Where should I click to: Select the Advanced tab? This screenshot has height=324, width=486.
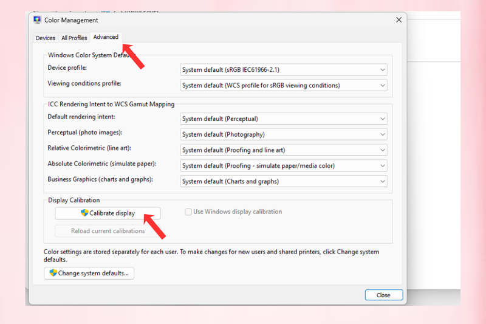point(106,37)
